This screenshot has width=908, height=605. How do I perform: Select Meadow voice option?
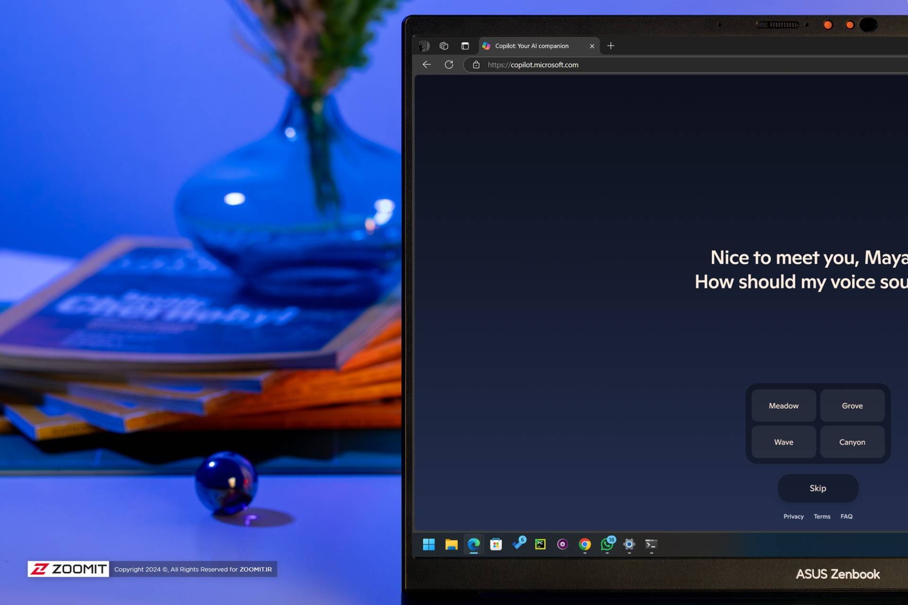pyautogui.click(x=784, y=405)
